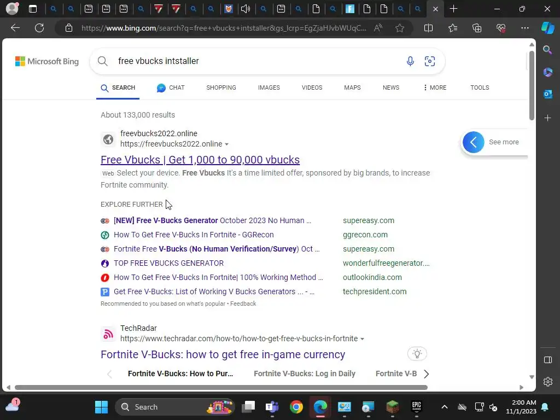Open Epic Games from taskbar
Viewport: 560px width, 420px height.
(416, 407)
